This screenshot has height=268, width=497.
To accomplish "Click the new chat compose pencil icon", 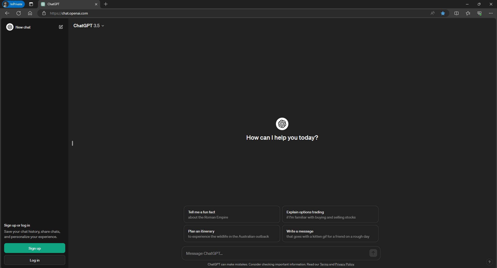I will tap(61, 27).
